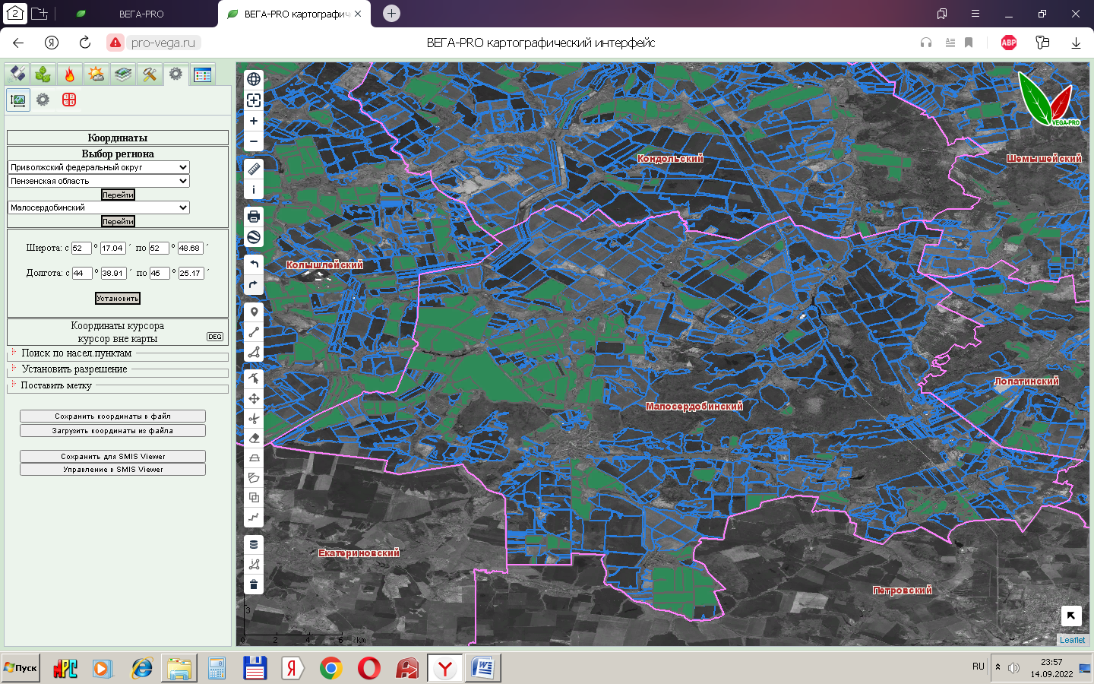Open Microsoft Word from the taskbar
The image size is (1094, 684).
click(482, 668)
